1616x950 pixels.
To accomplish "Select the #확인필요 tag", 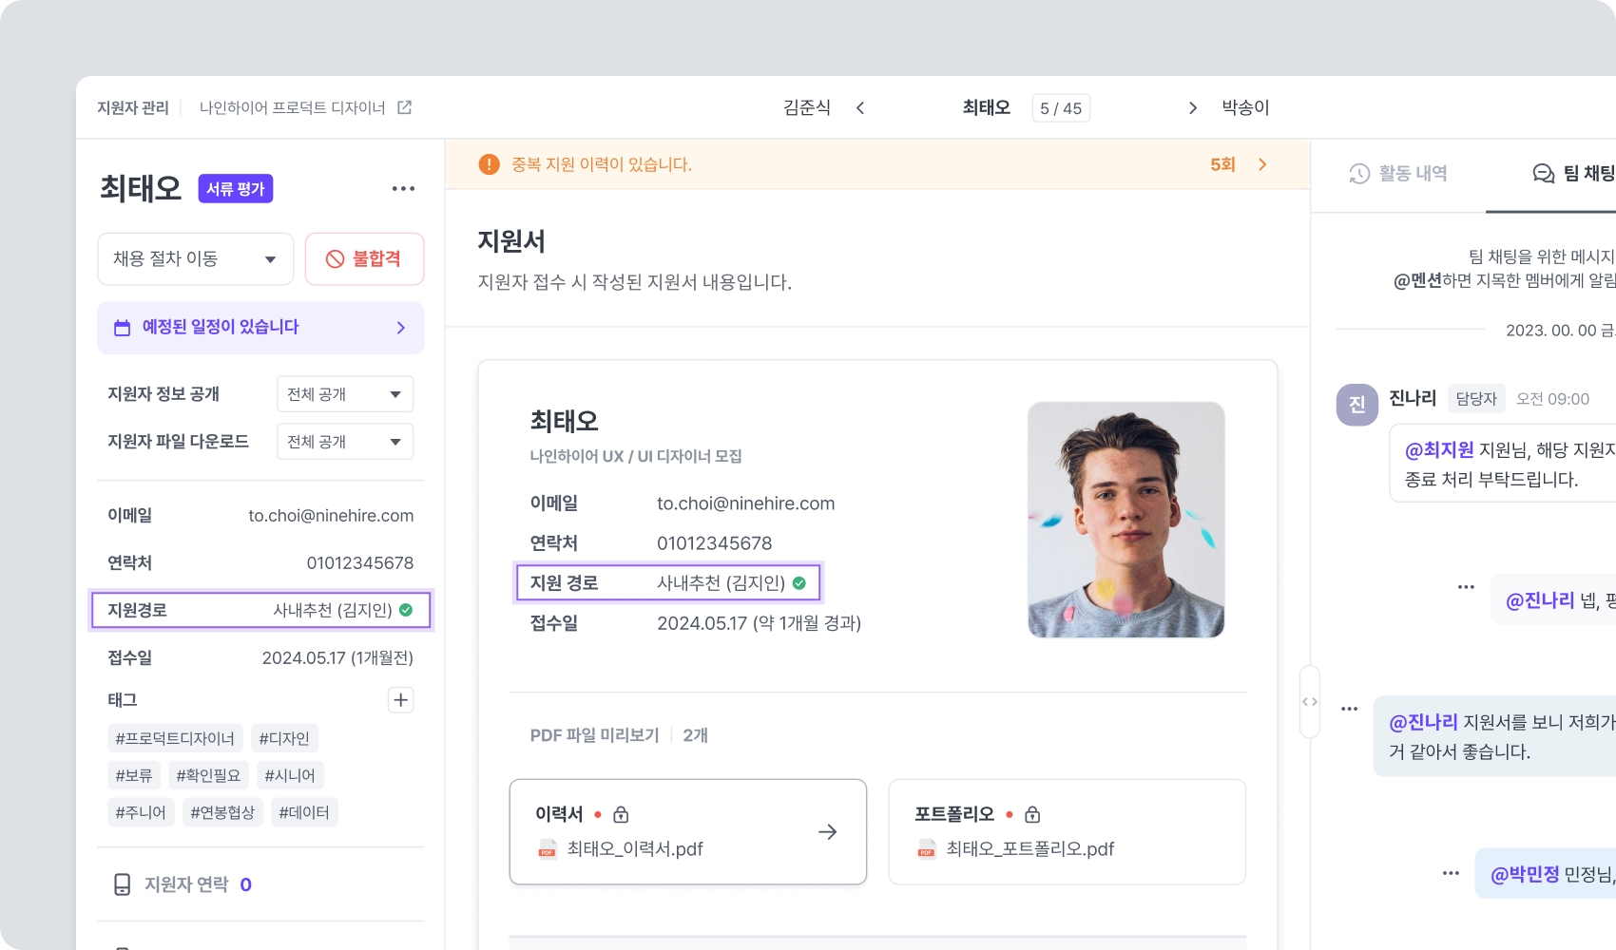I will pyautogui.click(x=208, y=775).
